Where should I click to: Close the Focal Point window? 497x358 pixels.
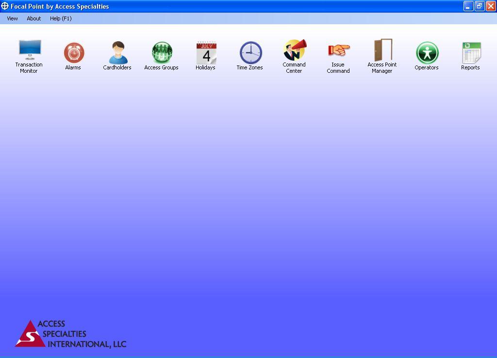coord(491,6)
